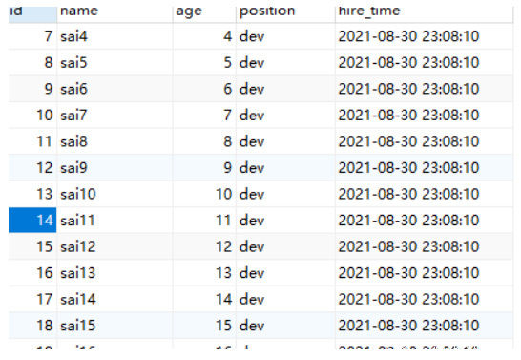Select the age cell with value 15
The height and width of the screenshot is (360, 521).
coord(204,325)
